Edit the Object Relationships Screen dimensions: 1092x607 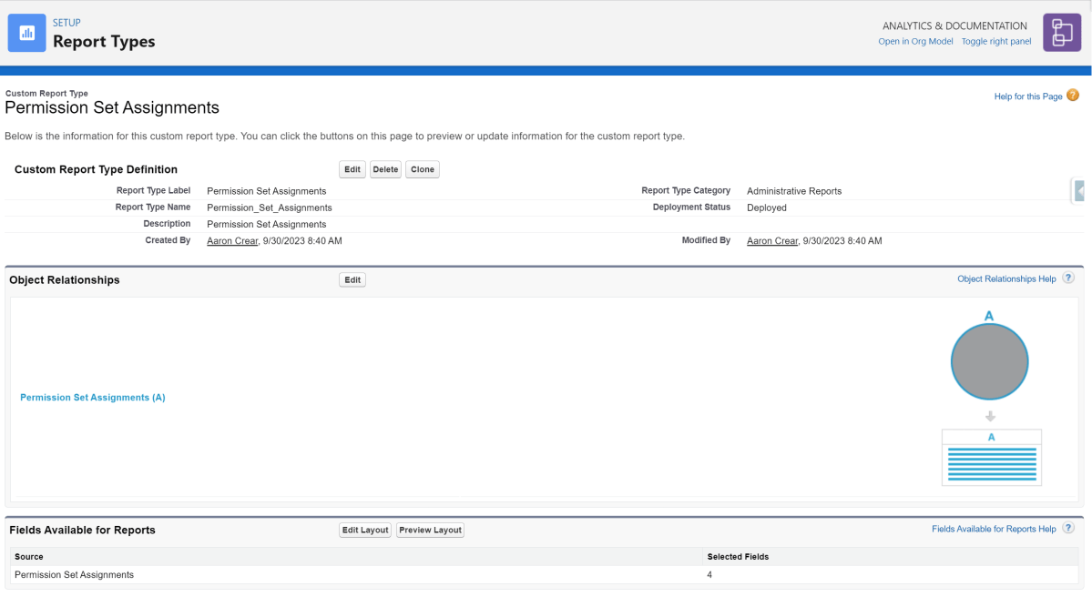click(x=352, y=279)
